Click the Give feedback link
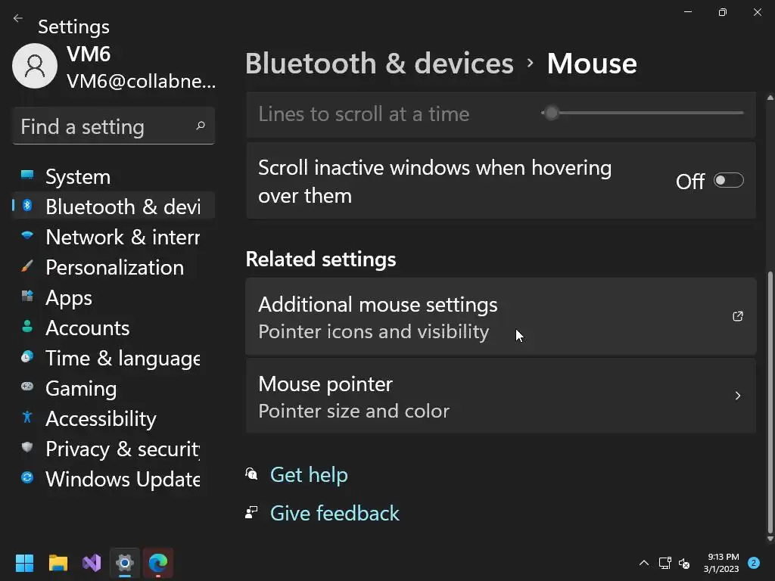 tap(335, 513)
